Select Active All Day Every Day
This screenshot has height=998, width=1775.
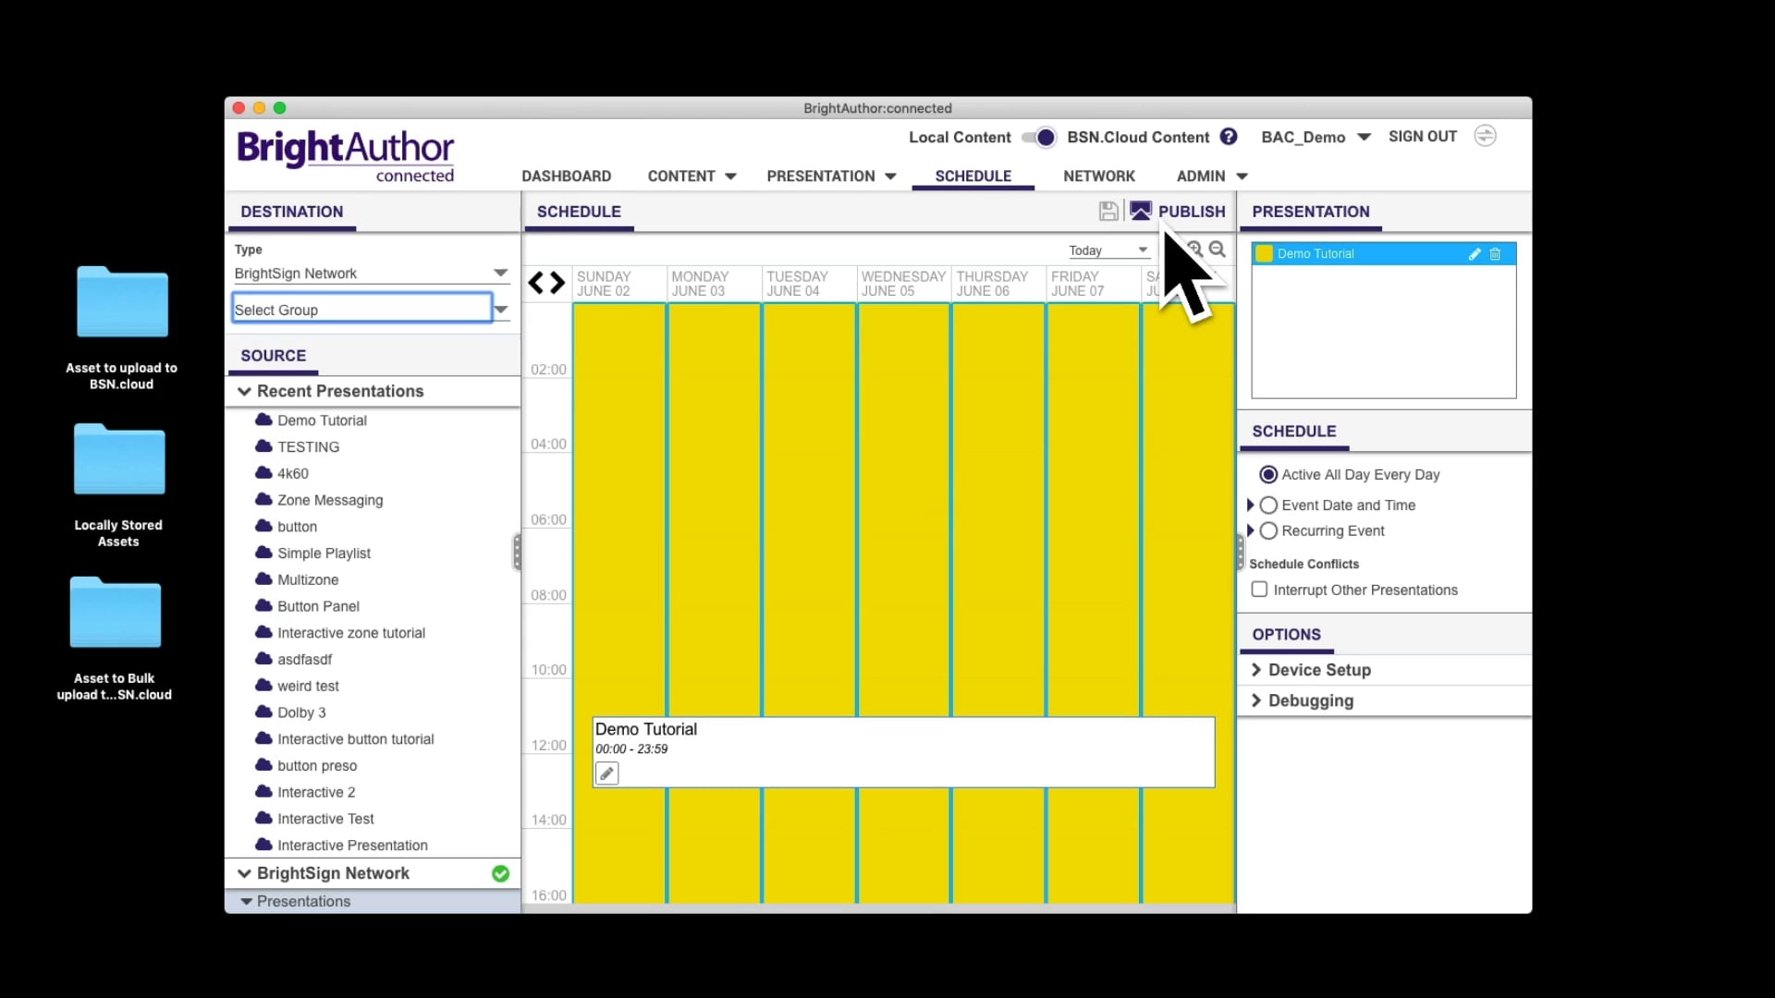coord(1268,475)
